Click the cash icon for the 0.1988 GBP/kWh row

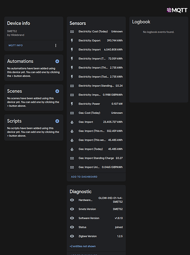pyautogui.click(x=72, y=95)
